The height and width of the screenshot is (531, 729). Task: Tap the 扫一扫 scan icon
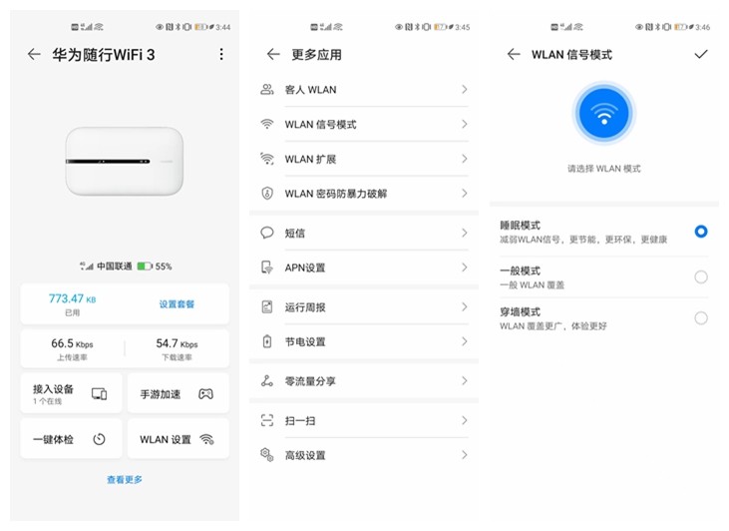click(267, 420)
